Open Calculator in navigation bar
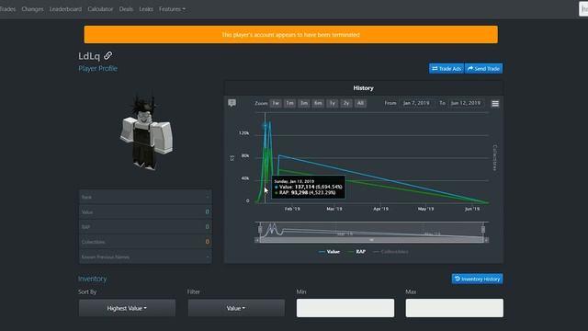588x331 pixels. (x=100, y=9)
